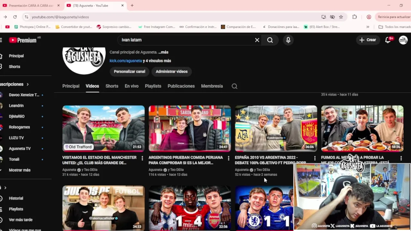Open Todos los marcadores folder
Image resolution: width=411 pixels, height=231 pixels.
click(x=395, y=27)
